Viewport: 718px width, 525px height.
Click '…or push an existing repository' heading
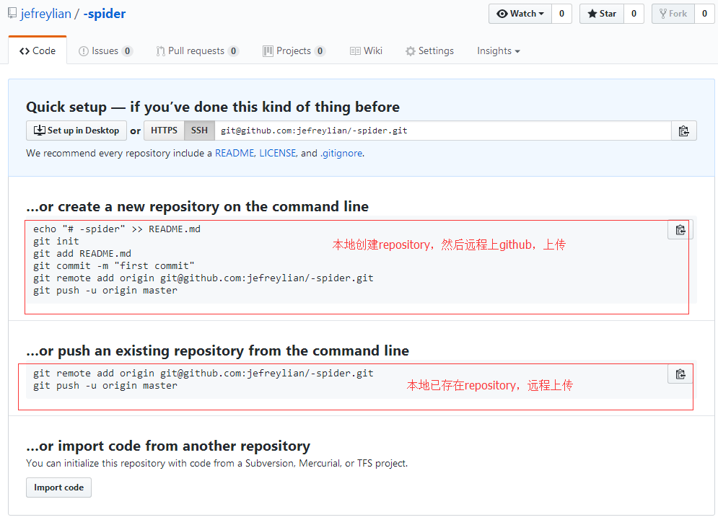point(217,350)
